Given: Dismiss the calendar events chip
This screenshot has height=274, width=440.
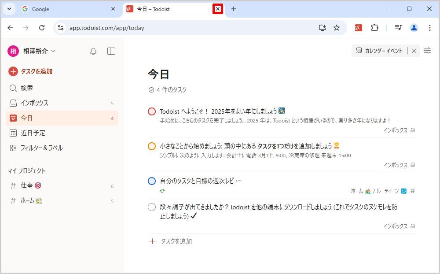Looking at the screenshot, I should [x=414, y=51].
